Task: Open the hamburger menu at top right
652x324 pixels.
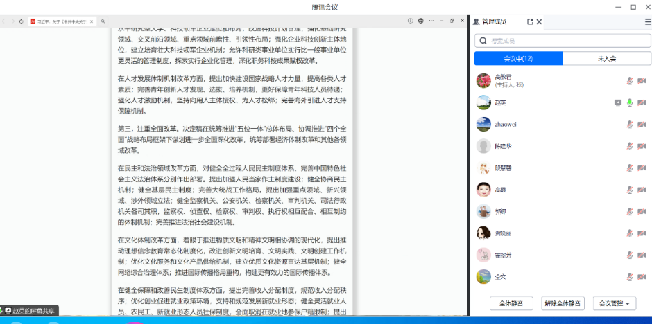Action: tap(647, 22)
